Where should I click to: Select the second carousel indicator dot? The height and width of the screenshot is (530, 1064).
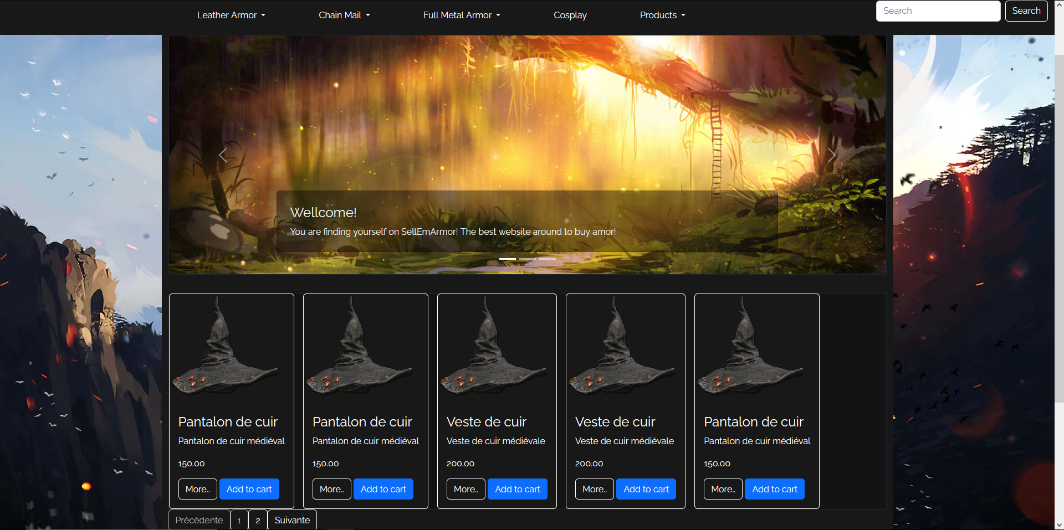pyautogui.click(x=527, y=259)
